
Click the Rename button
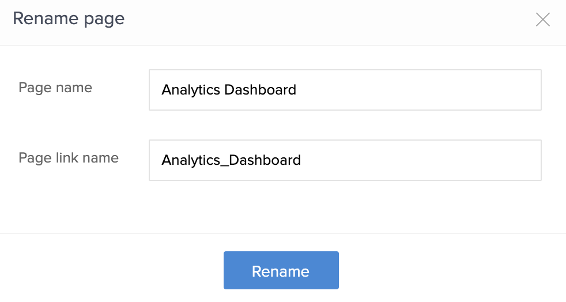[281, 270]
